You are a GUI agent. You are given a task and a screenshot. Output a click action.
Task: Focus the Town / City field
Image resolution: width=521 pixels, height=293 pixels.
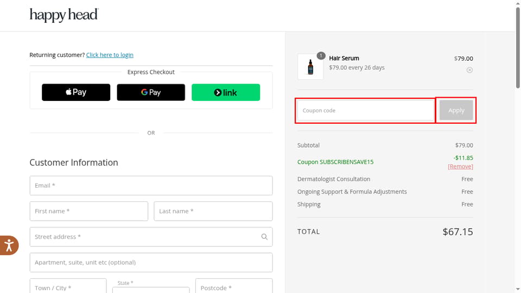68,286
